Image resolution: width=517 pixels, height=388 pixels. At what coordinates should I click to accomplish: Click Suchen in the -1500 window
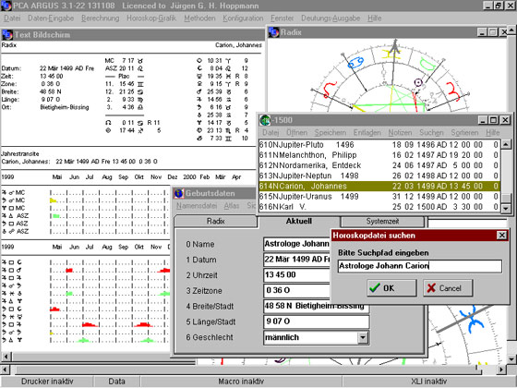tap(431, 133)
